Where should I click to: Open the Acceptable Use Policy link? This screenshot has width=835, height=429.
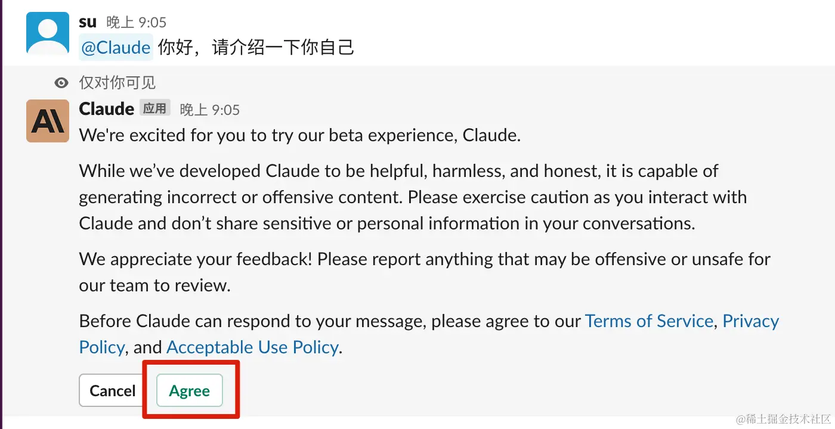[252, 347]
